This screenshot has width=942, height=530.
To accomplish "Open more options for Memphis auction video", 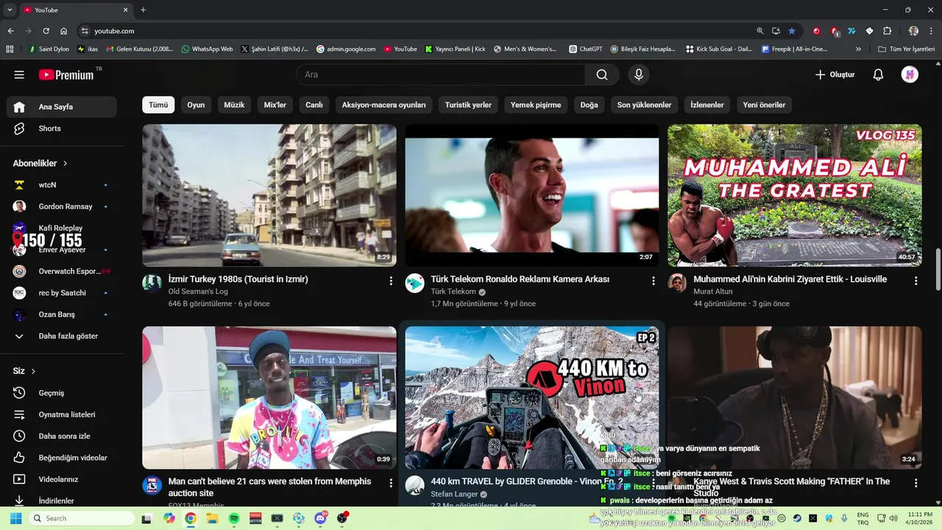I will coord(391,483).
